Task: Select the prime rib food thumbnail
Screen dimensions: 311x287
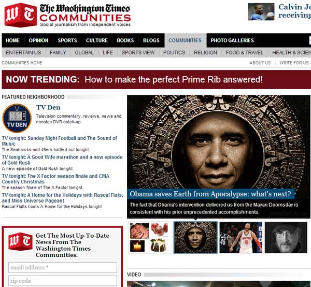Action: [x=149, y=238]
